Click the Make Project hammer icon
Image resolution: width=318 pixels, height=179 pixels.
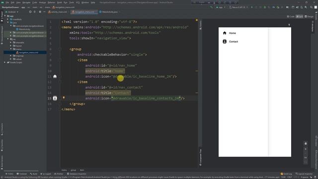click(x=211, y=7)
